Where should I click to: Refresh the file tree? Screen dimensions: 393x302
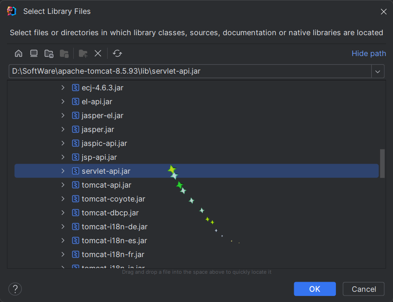117,53
